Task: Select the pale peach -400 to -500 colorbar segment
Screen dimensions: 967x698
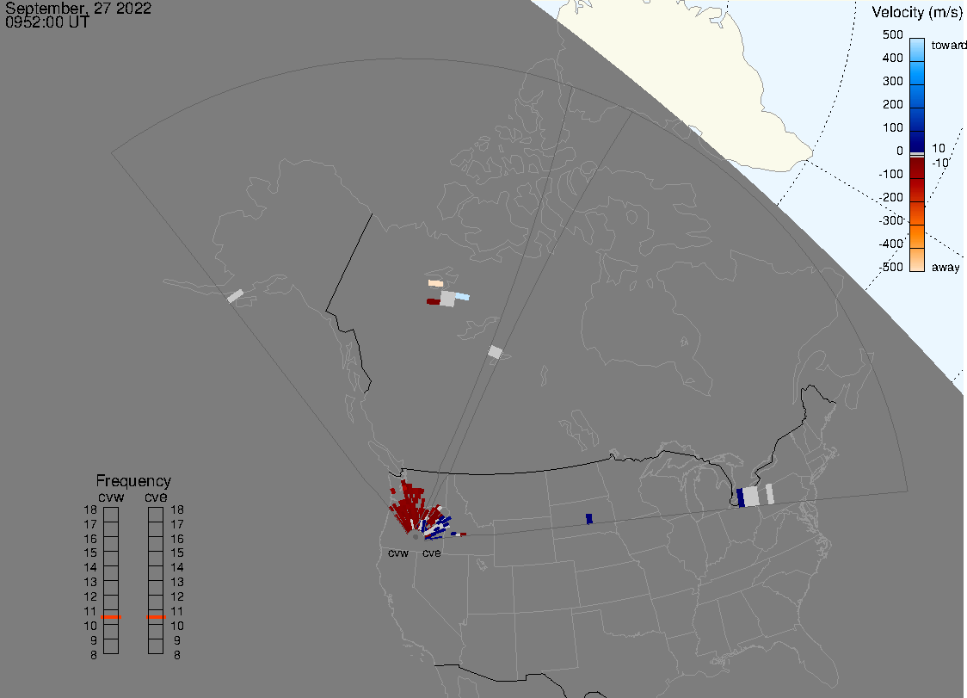Action: click(x=917, y=260)
